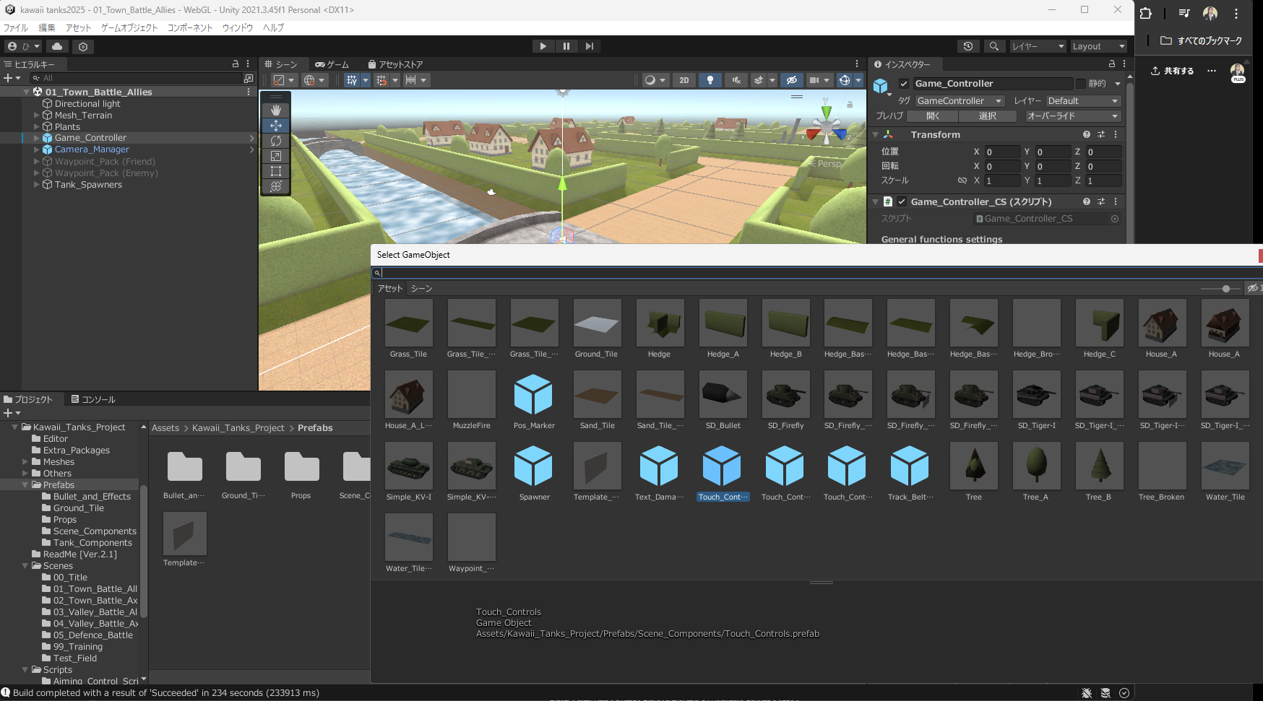The width and height of the screenshot is (1263, 701).
Task: Click the Play button in the toolbar
Action: tap(543, 46)
